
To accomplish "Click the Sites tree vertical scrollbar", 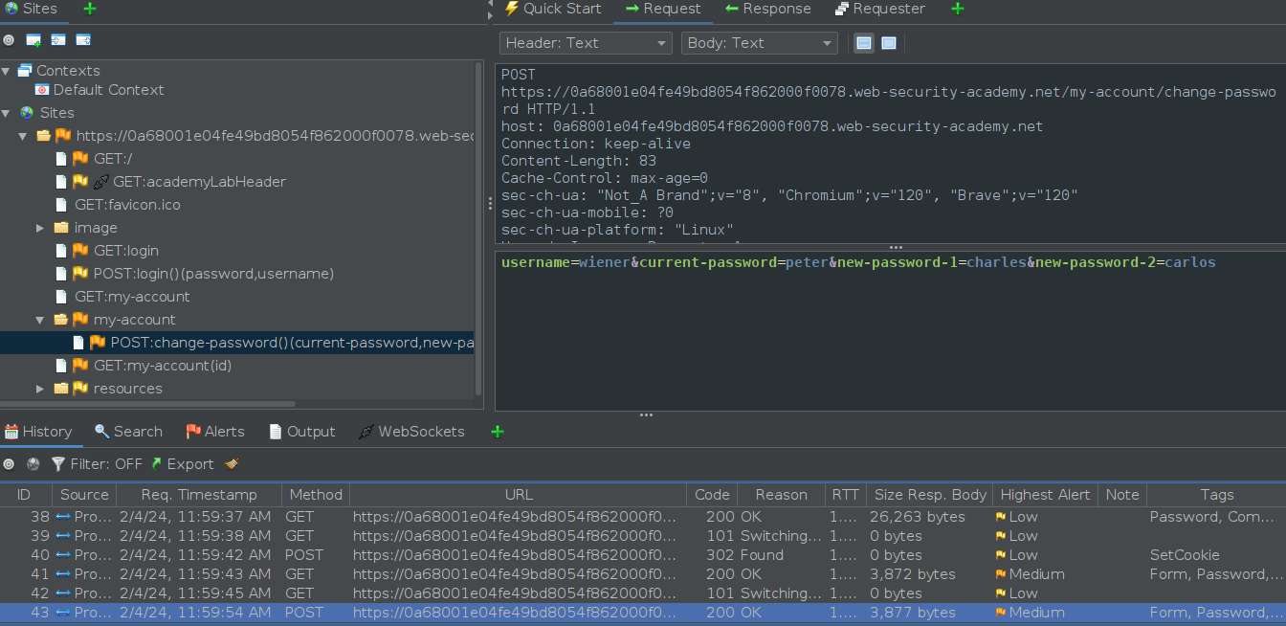I will click(x=479, y=228).
